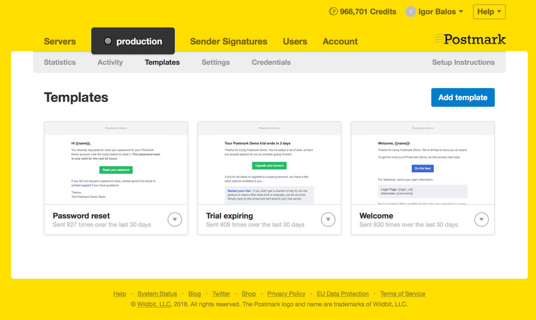536x320 pixels.
Task: Click 'Sent 830 times' stats text
Action: (x=409, y=225)
